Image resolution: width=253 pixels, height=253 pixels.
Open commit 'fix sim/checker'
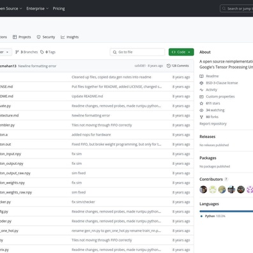[x=83, y=202]
